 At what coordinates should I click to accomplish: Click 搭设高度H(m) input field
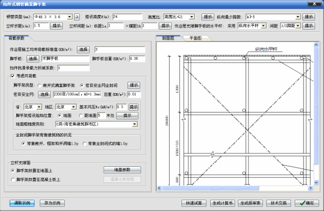click(127, 17)
